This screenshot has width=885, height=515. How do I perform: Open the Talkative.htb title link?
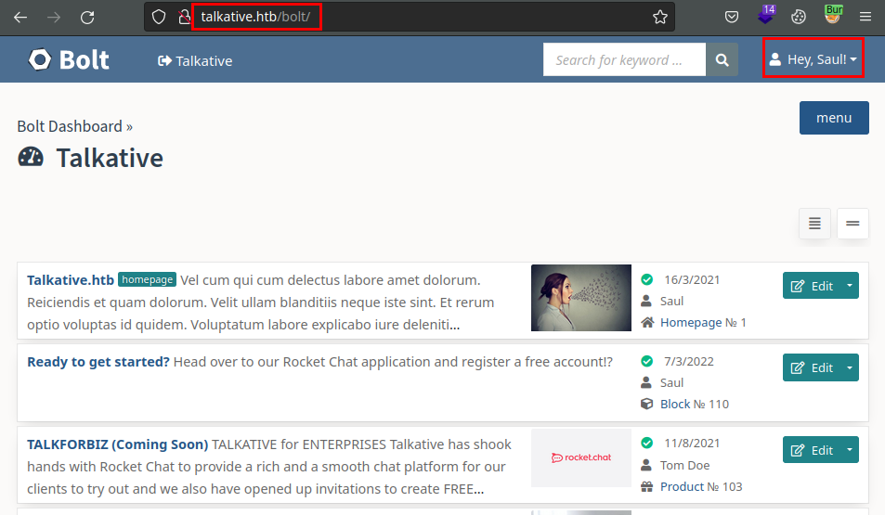71,280
